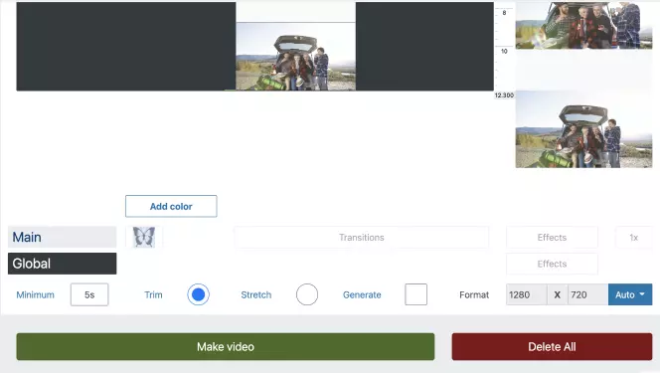The image size is (660, 373).
Task: Open the 1x speed selector
Action: point(633,237)
